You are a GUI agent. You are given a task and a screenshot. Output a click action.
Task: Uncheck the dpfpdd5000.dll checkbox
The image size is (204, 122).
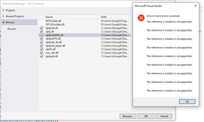point(42,35)
